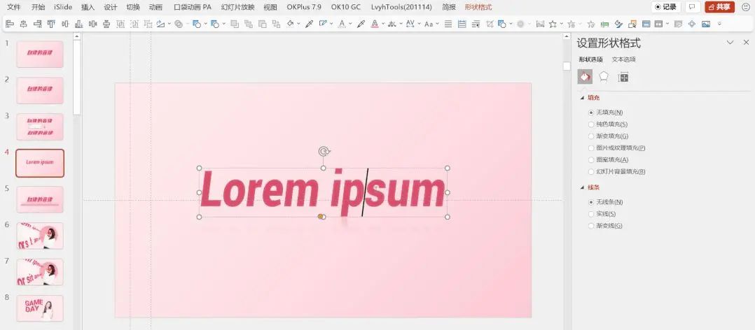
Task: Select 无填充(N) fill option
Action: 606,112
